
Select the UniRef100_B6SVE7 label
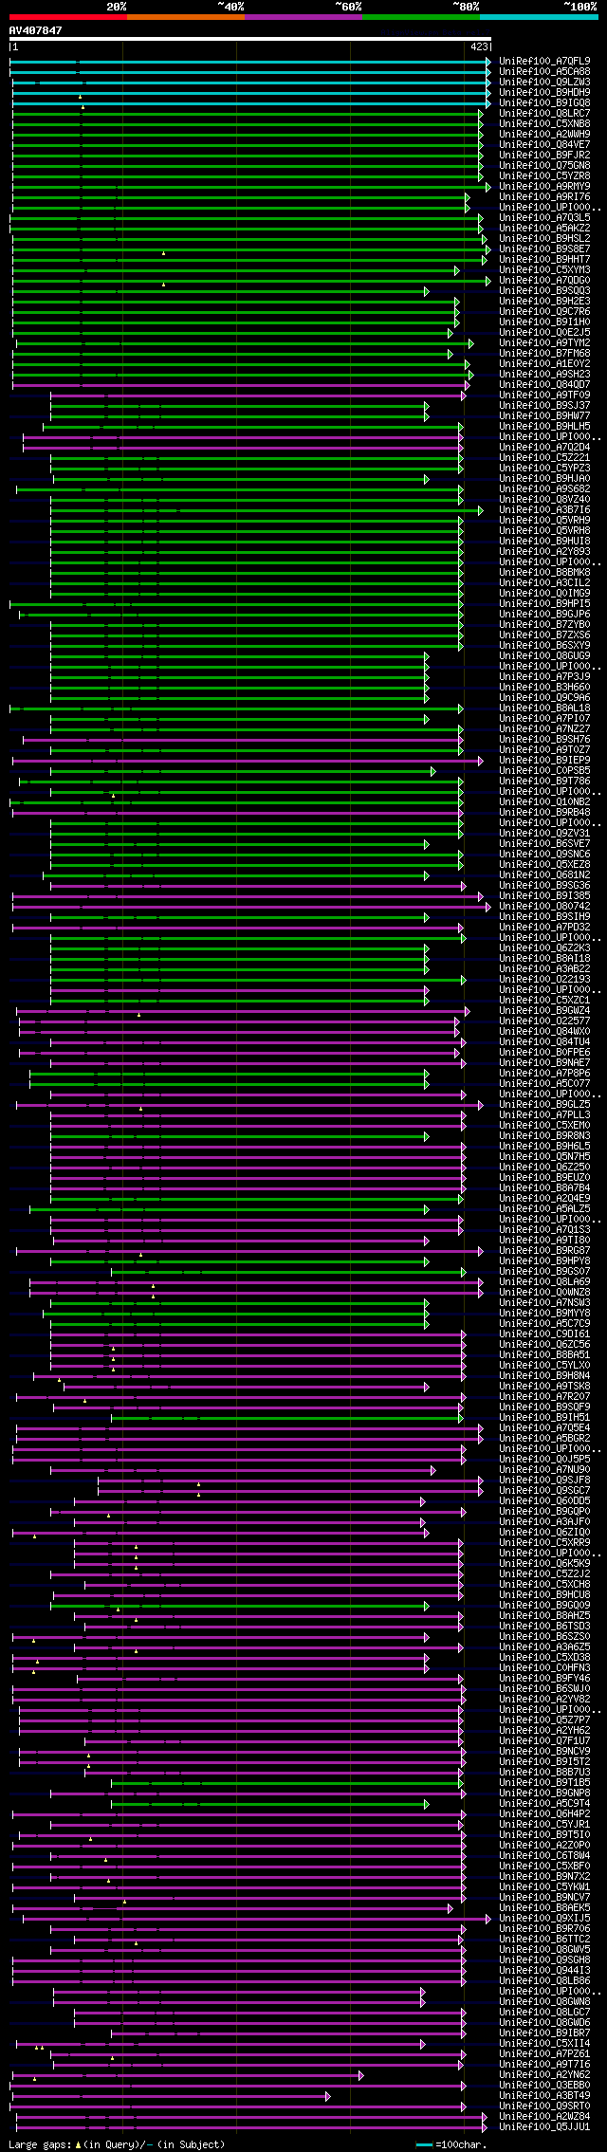544,843
